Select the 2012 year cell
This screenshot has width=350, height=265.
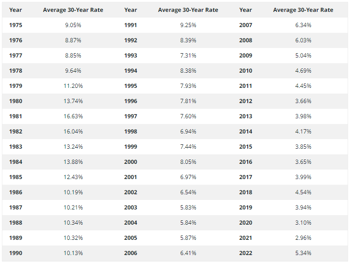(x=246, y=101)
